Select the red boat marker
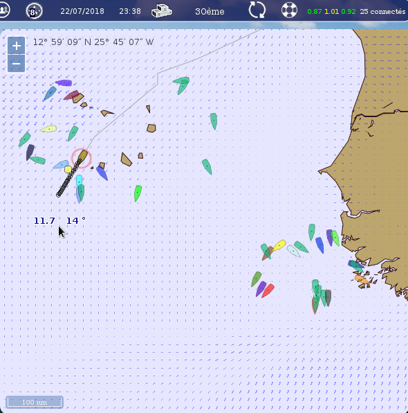Image resolution: width=408 pixels, height=413 pixels. tap(268, 290)
